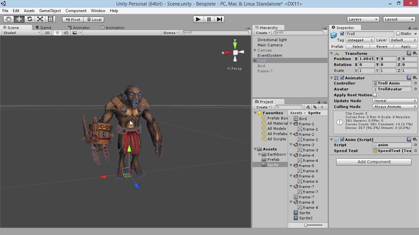The width and height of the screenshot is (419, 235).
Task: Pick an Avatar with the circle selector
Action: (x=415, y=89)
